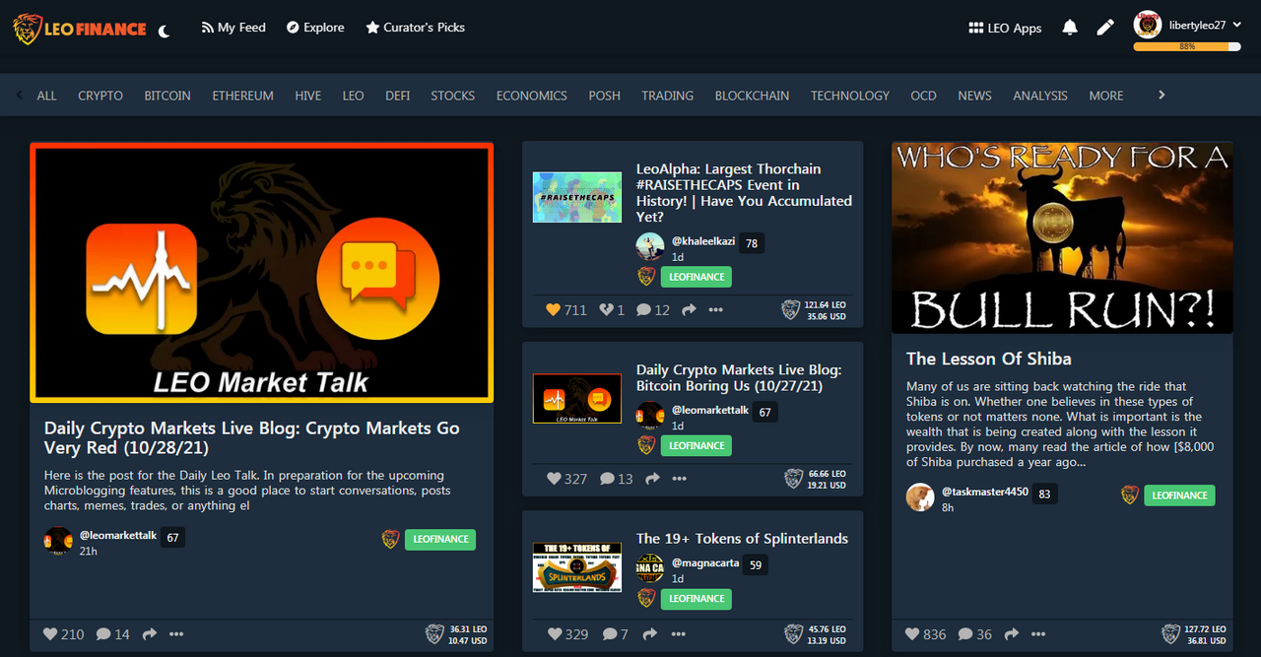Screen dimensions: 1261x657
Task: Open the LeoAlpha Thorchain post title
Action: click(744, 192)
